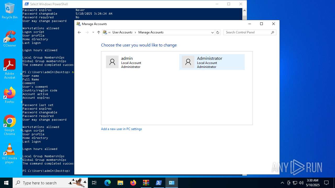The image size is (335, 188).
Task: Click the Administrator account avatar picture
Action: (x=188, y=62)
